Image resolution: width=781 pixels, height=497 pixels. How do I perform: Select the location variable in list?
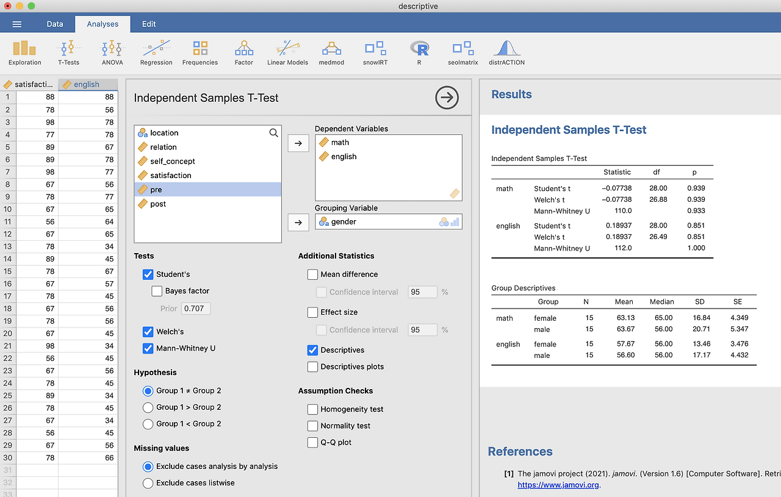207,132
